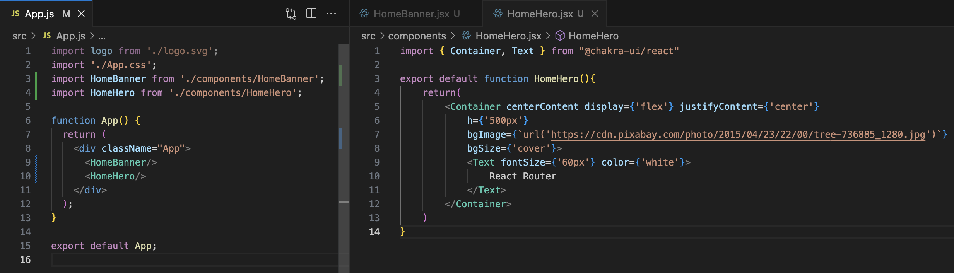The width and height of the screenshot is (954, 273).
Task: Click the Open Changes compare icon
Action: tap(291, 14)
